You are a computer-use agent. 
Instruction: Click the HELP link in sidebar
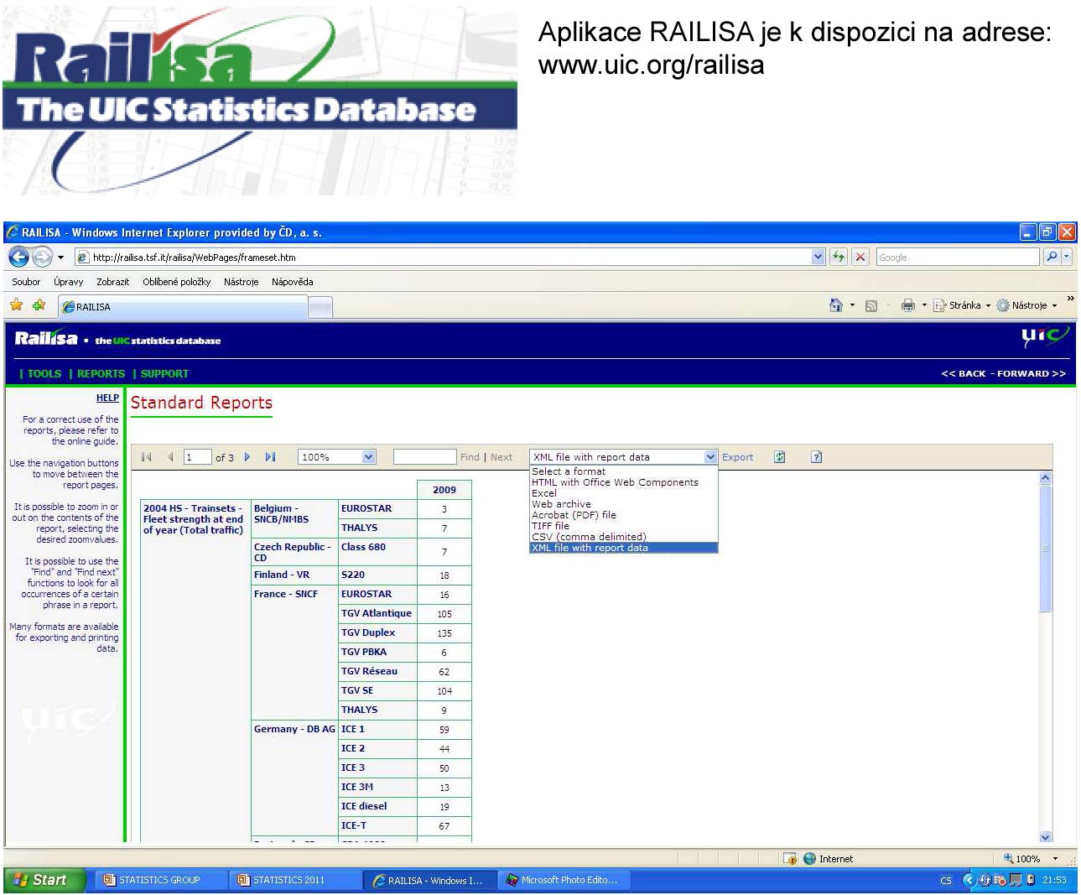107,398
